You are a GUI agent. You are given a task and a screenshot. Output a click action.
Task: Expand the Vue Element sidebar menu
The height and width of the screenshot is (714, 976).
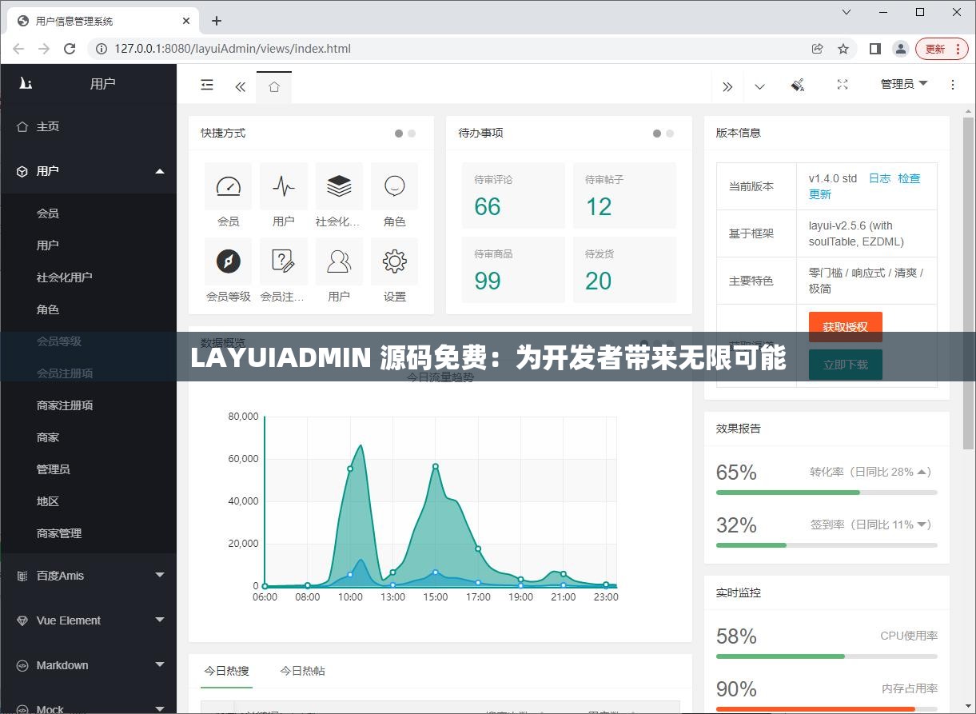[x=89, y=620]
